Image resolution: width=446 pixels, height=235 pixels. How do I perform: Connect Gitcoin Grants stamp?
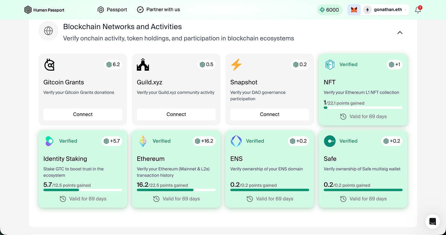tap(83, 114)
